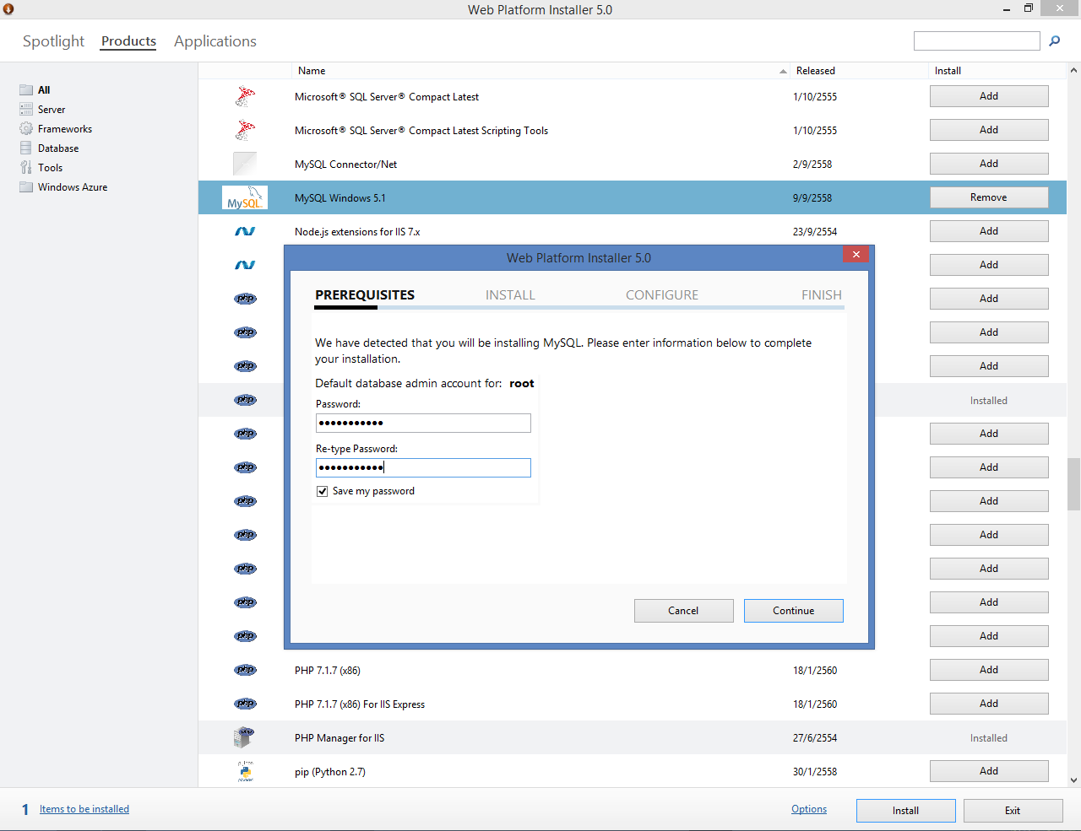Screen dimensions: 1081x831
Task: Toggle the Save my password checkbox
Action: tap(322, 491)
